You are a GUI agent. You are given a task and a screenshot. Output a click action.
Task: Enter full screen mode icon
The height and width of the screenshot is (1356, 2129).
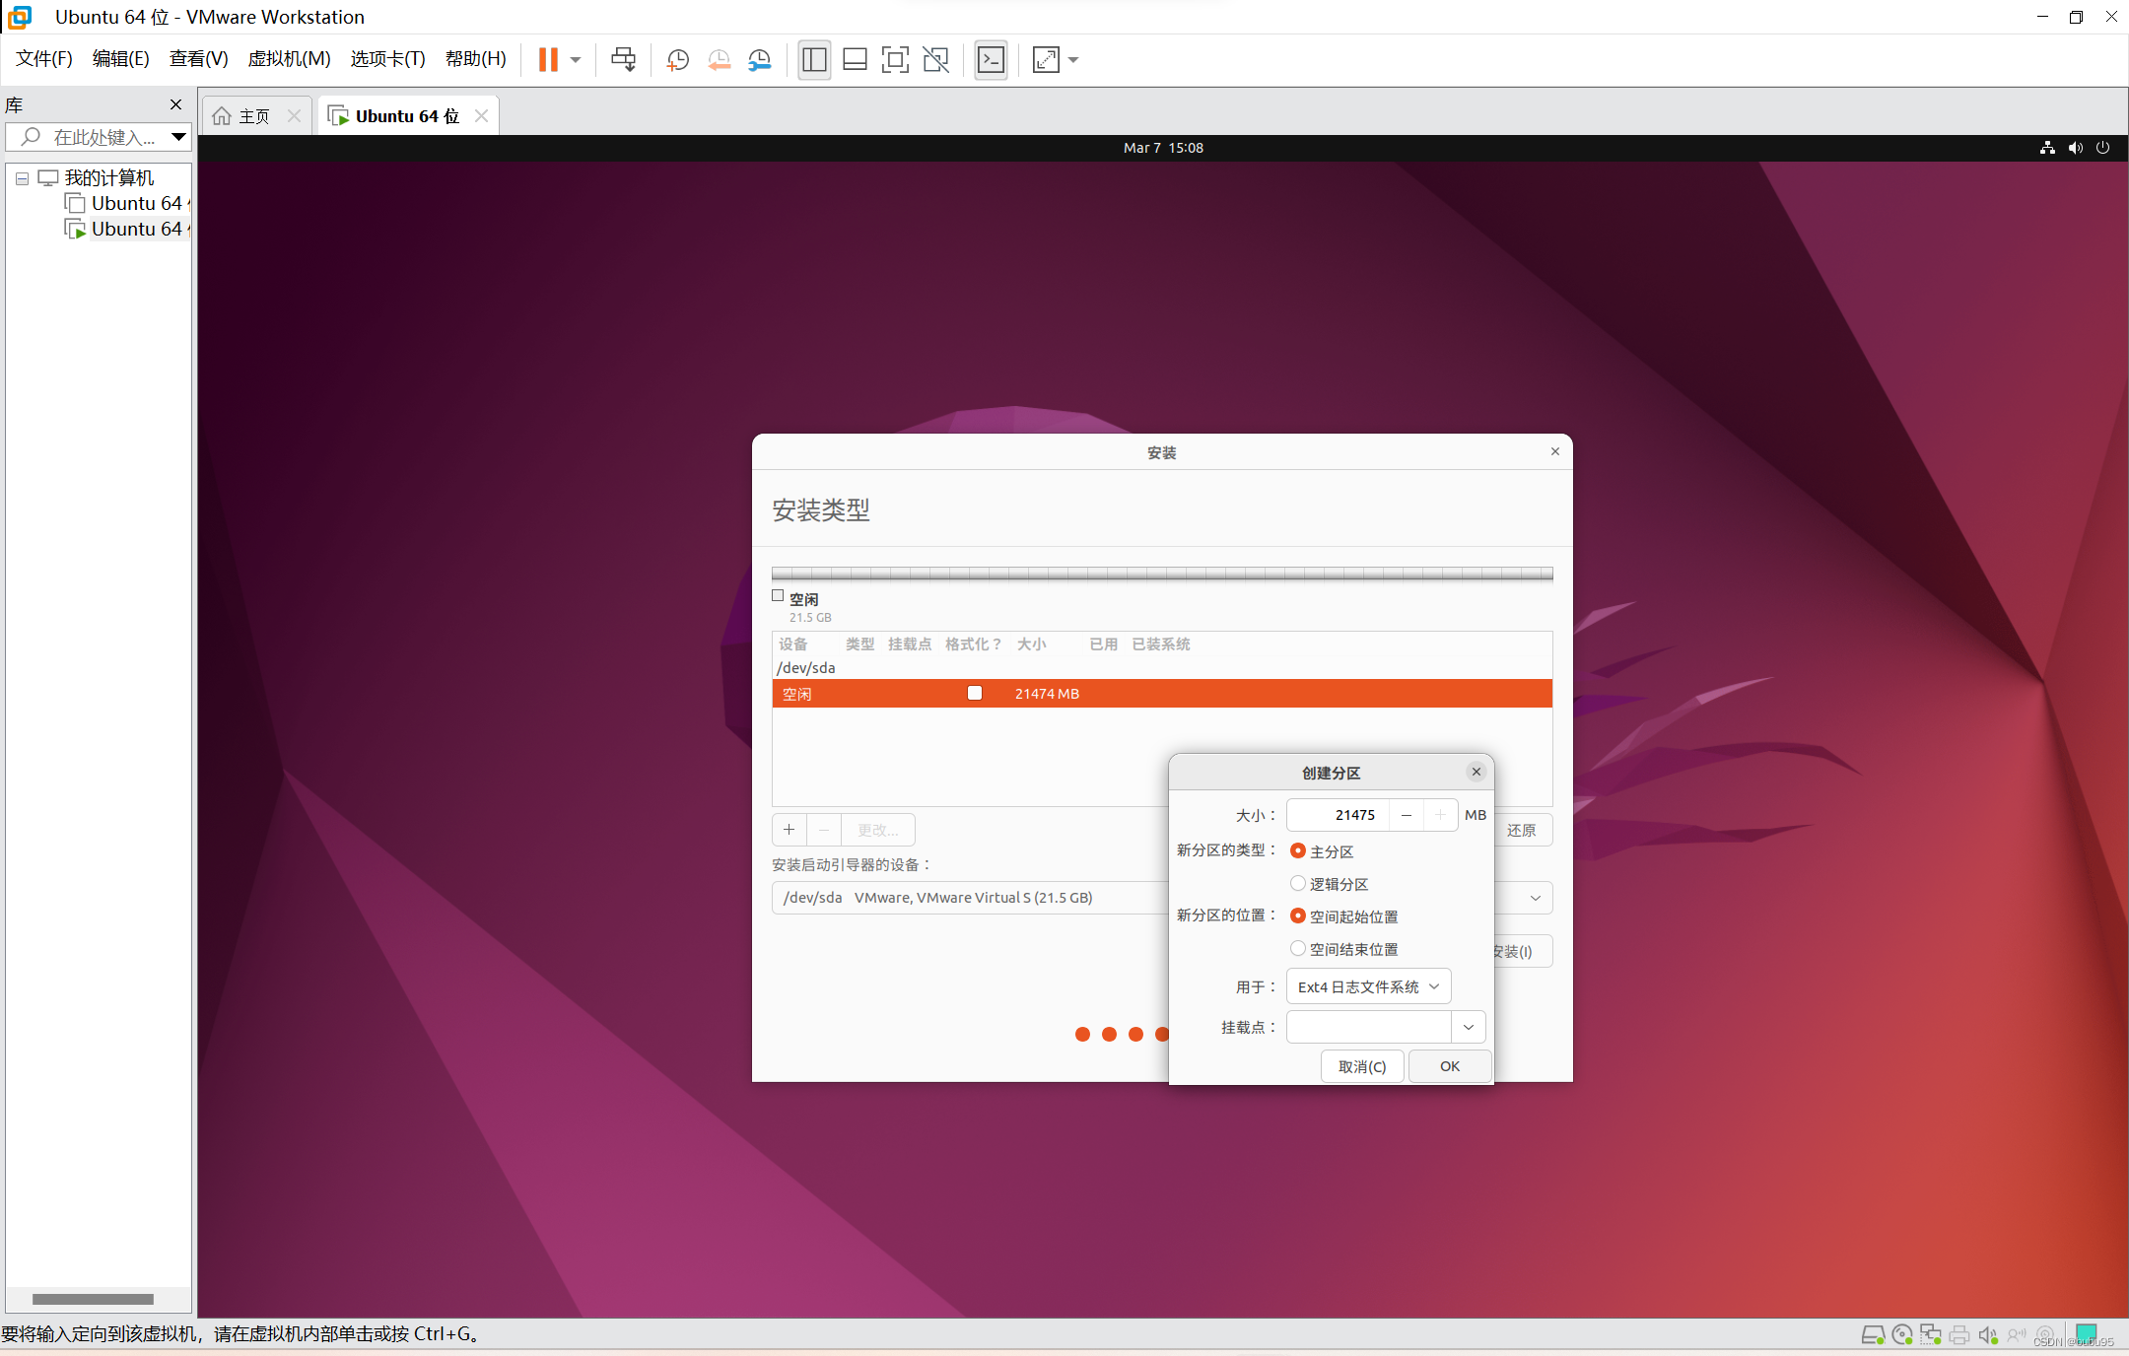894,60
